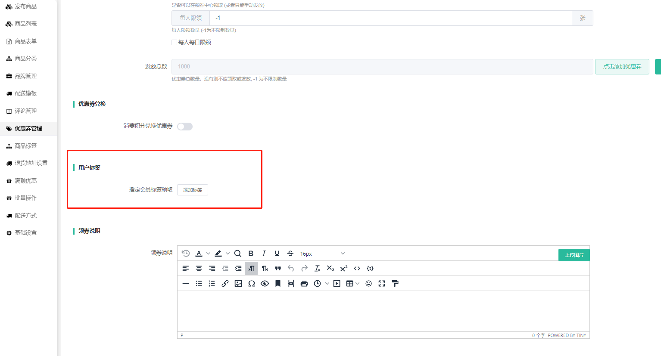Image resolution: width=661 pixels, height=356 pixels.
Task: Click the 上传图片 button
Action: click(574, 255)
